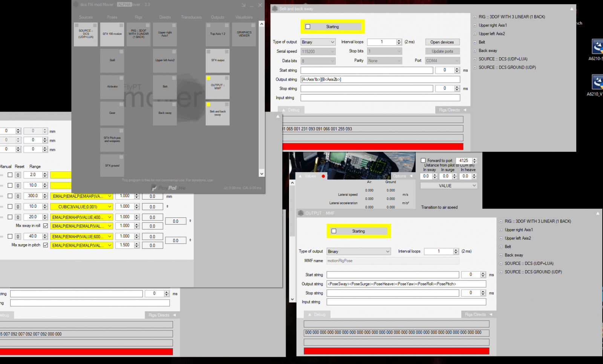
Task: Click the SOURCE DCS (UDP+LUA) module tile
Action: click(x=86, y=34)
